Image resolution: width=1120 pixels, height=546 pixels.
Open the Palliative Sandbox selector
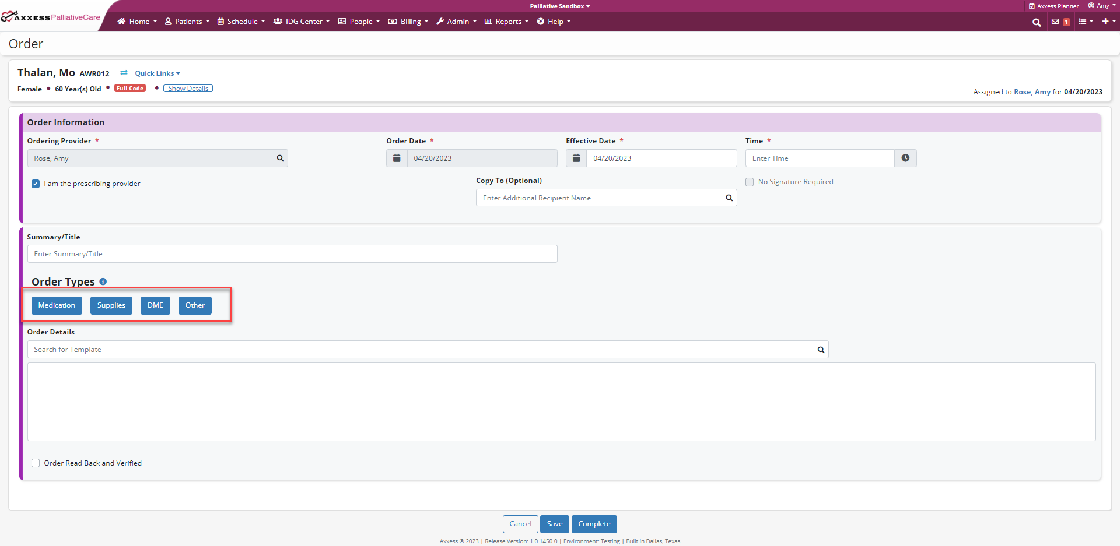[x=559, y=6]
